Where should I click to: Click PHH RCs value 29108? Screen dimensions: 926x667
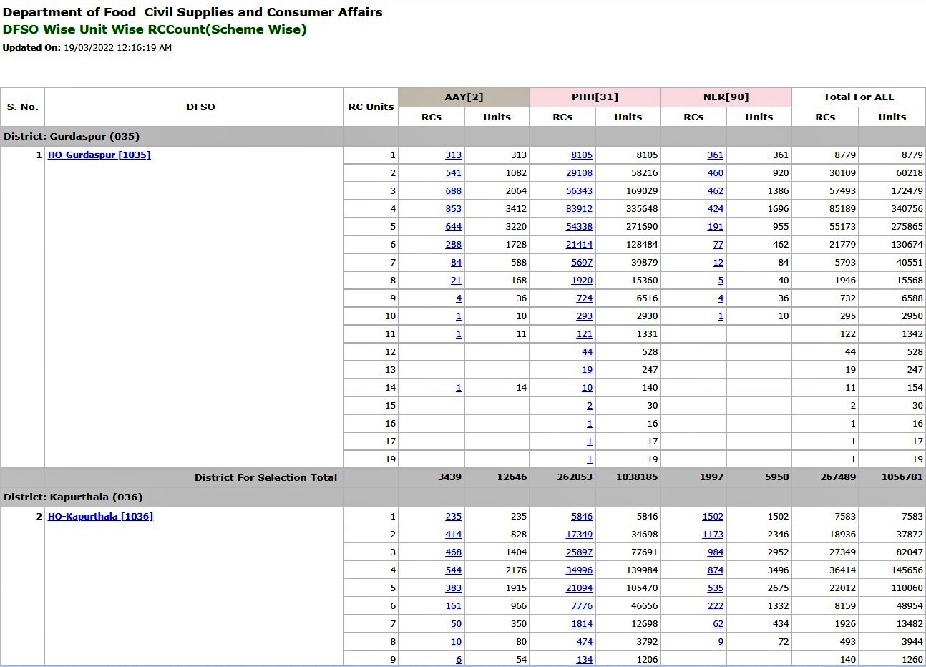[579, 173]
